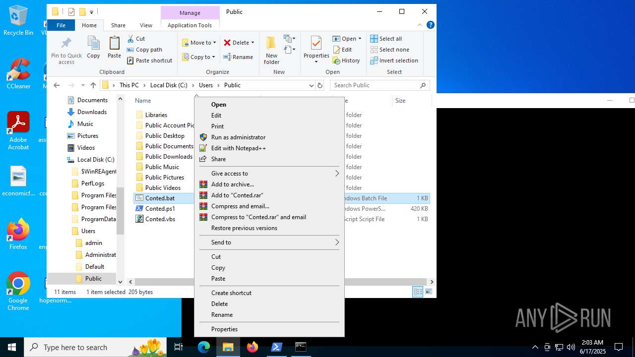Click Users in the address breadcrumb
This screenshot has width=635, height=357.
tap(206, 85)
